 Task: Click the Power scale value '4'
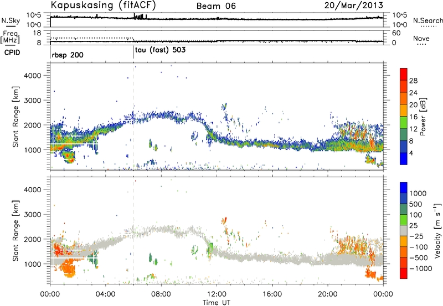pyautogui.click(x=411, y=154)
